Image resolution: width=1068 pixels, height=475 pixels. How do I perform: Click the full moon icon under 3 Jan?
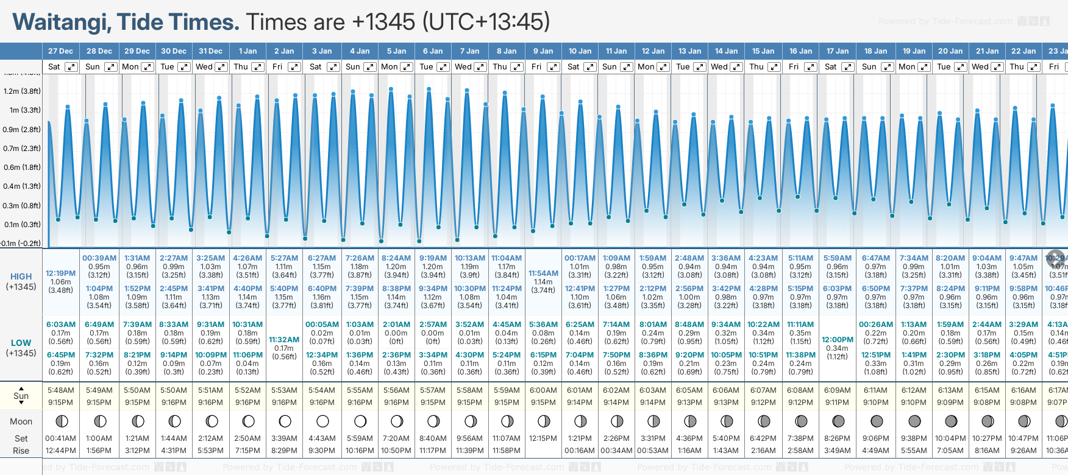(x=322, y=421)
